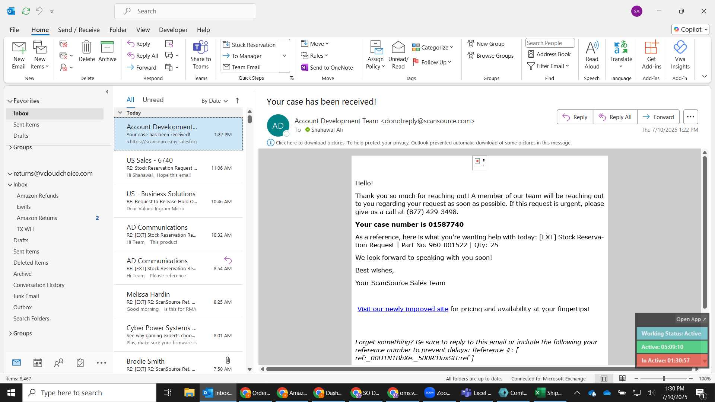715x402 pixels.
Task: Open the Follow Up dropdown
Action: point(432,63)
